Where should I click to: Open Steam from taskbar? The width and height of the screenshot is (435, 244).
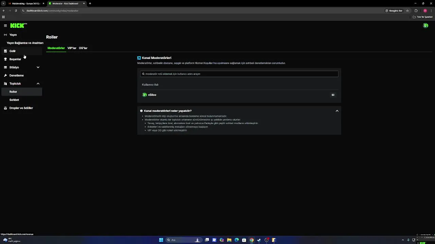(259, 240)
